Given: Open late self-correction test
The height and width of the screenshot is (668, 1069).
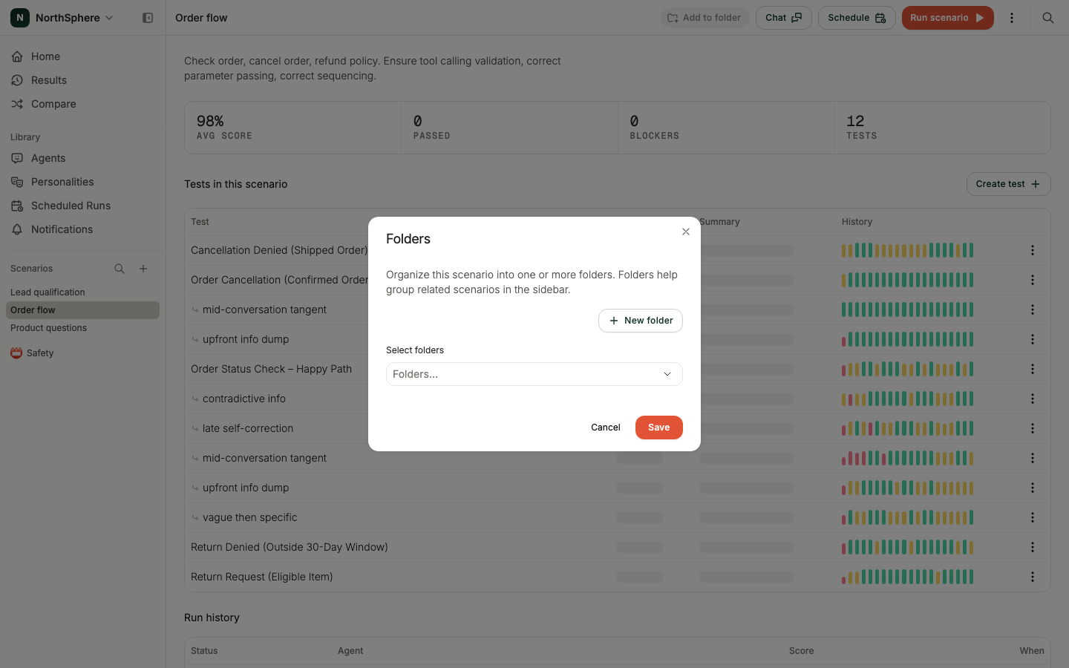Looking at the screenshot, I should (248, 428).
